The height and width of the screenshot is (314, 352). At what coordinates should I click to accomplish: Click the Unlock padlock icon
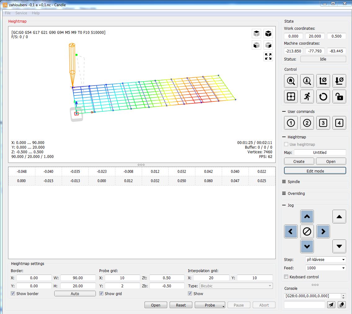(339, 97)
